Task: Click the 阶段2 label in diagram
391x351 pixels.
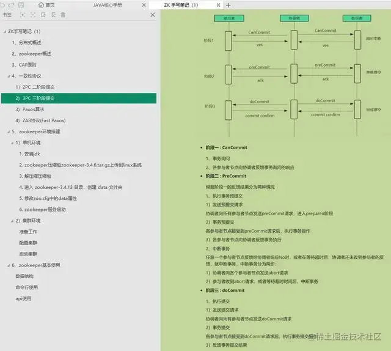Action: pos(209,76)
